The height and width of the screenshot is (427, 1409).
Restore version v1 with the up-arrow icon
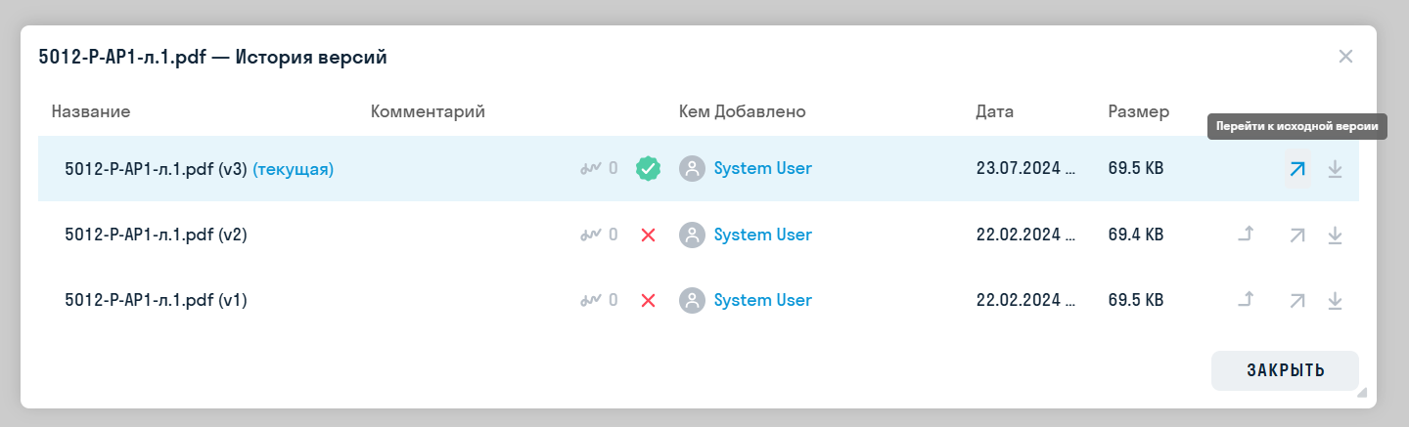pyautogui.click(x=1246, y=300)
